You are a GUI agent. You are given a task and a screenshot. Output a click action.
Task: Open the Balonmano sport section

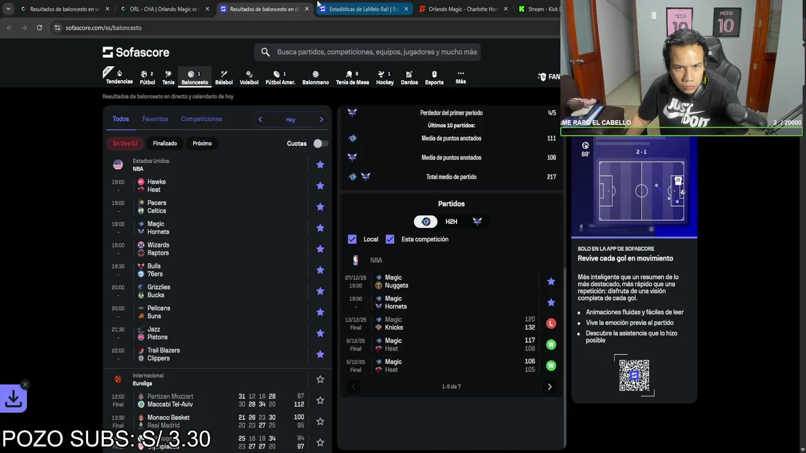pyautogui.click(x=315, y=77)
